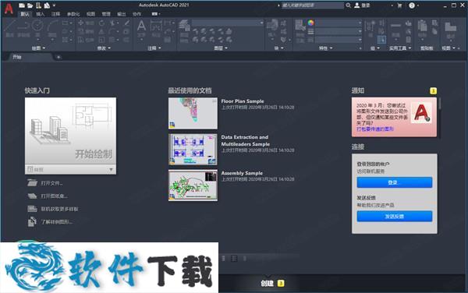Image resolution: width=468 pixels, height=293 pixels.
Task: Click the Help question mark icon
Action: (412, 5)
